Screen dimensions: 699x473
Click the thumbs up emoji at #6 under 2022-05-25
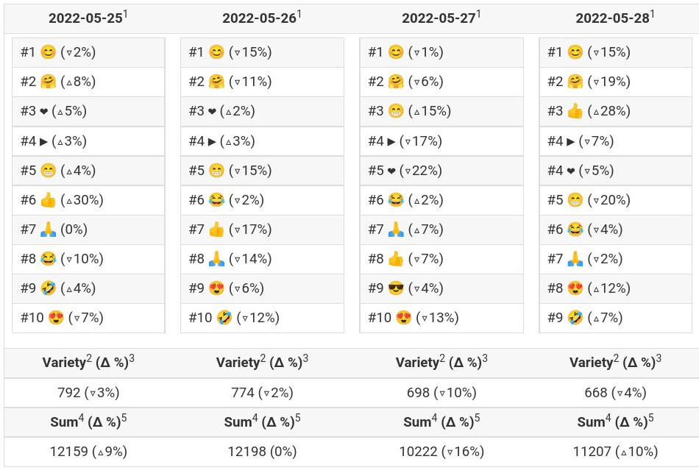pyautogui.click(x=48, y=200)
